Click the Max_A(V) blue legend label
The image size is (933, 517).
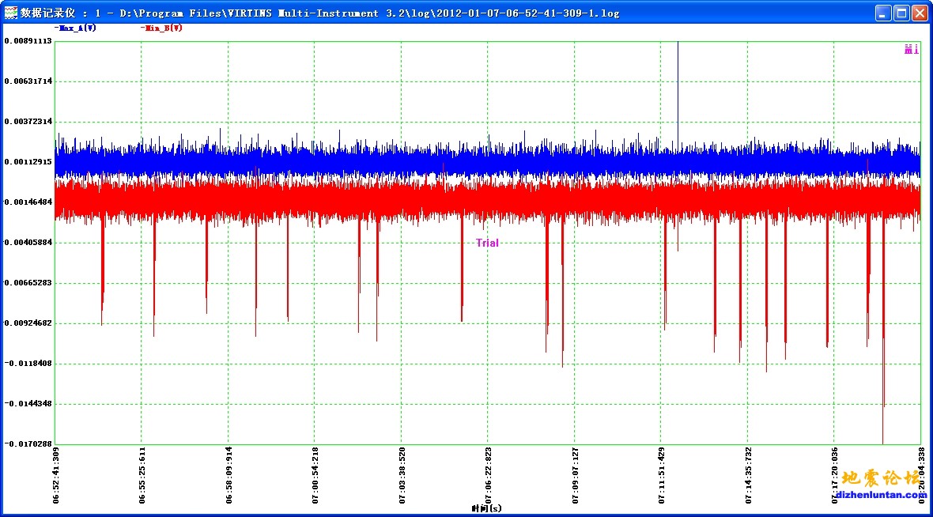pos(75,28)
